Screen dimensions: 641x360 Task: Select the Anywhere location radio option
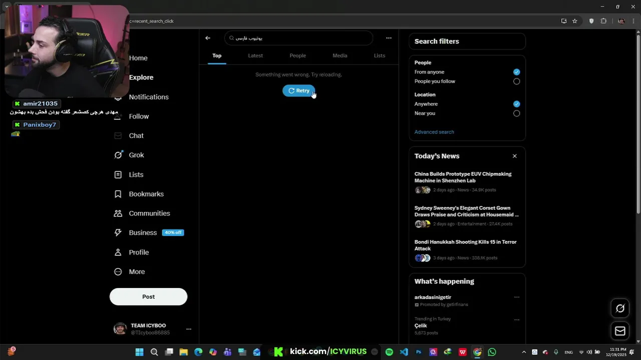point(516,104)
